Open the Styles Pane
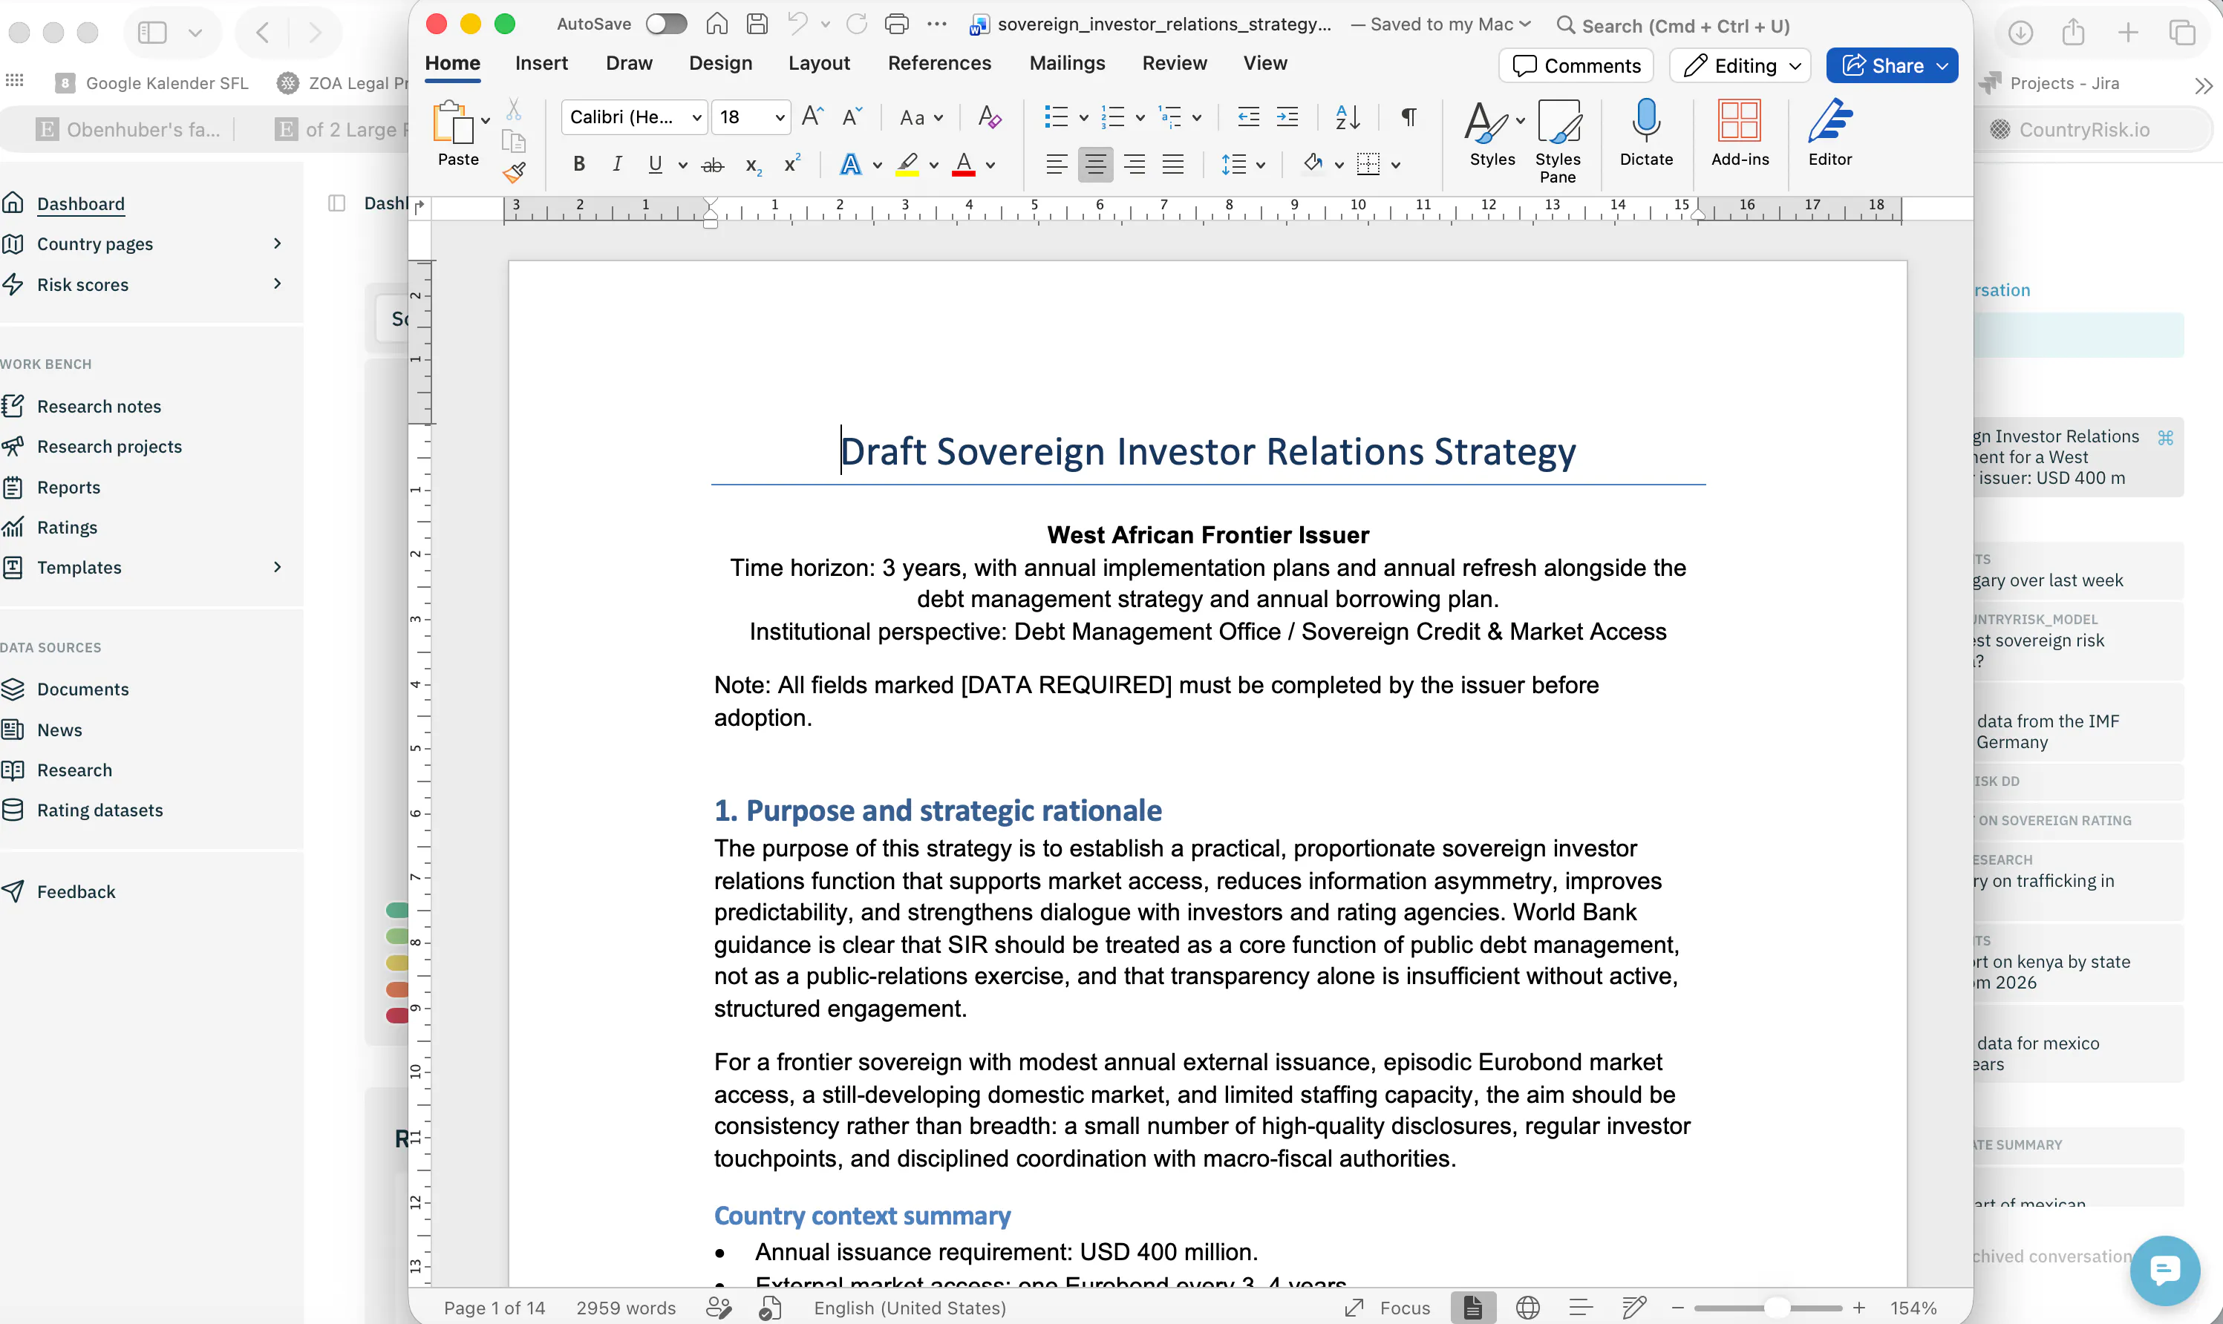This screenshot has height=1324, width=2223. click(x=1557, y=141)
